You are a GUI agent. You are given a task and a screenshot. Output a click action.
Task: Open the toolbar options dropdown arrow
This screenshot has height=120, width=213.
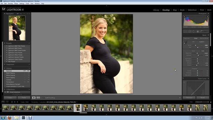click(x=180, y=98)
